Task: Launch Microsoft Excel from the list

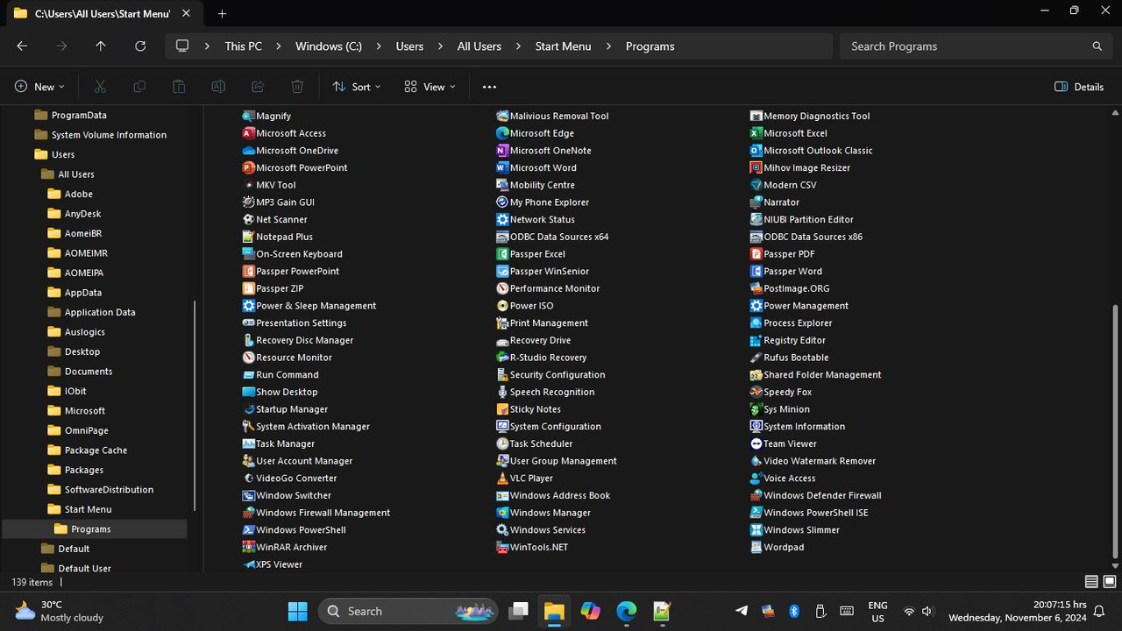Action: point(756,133)
